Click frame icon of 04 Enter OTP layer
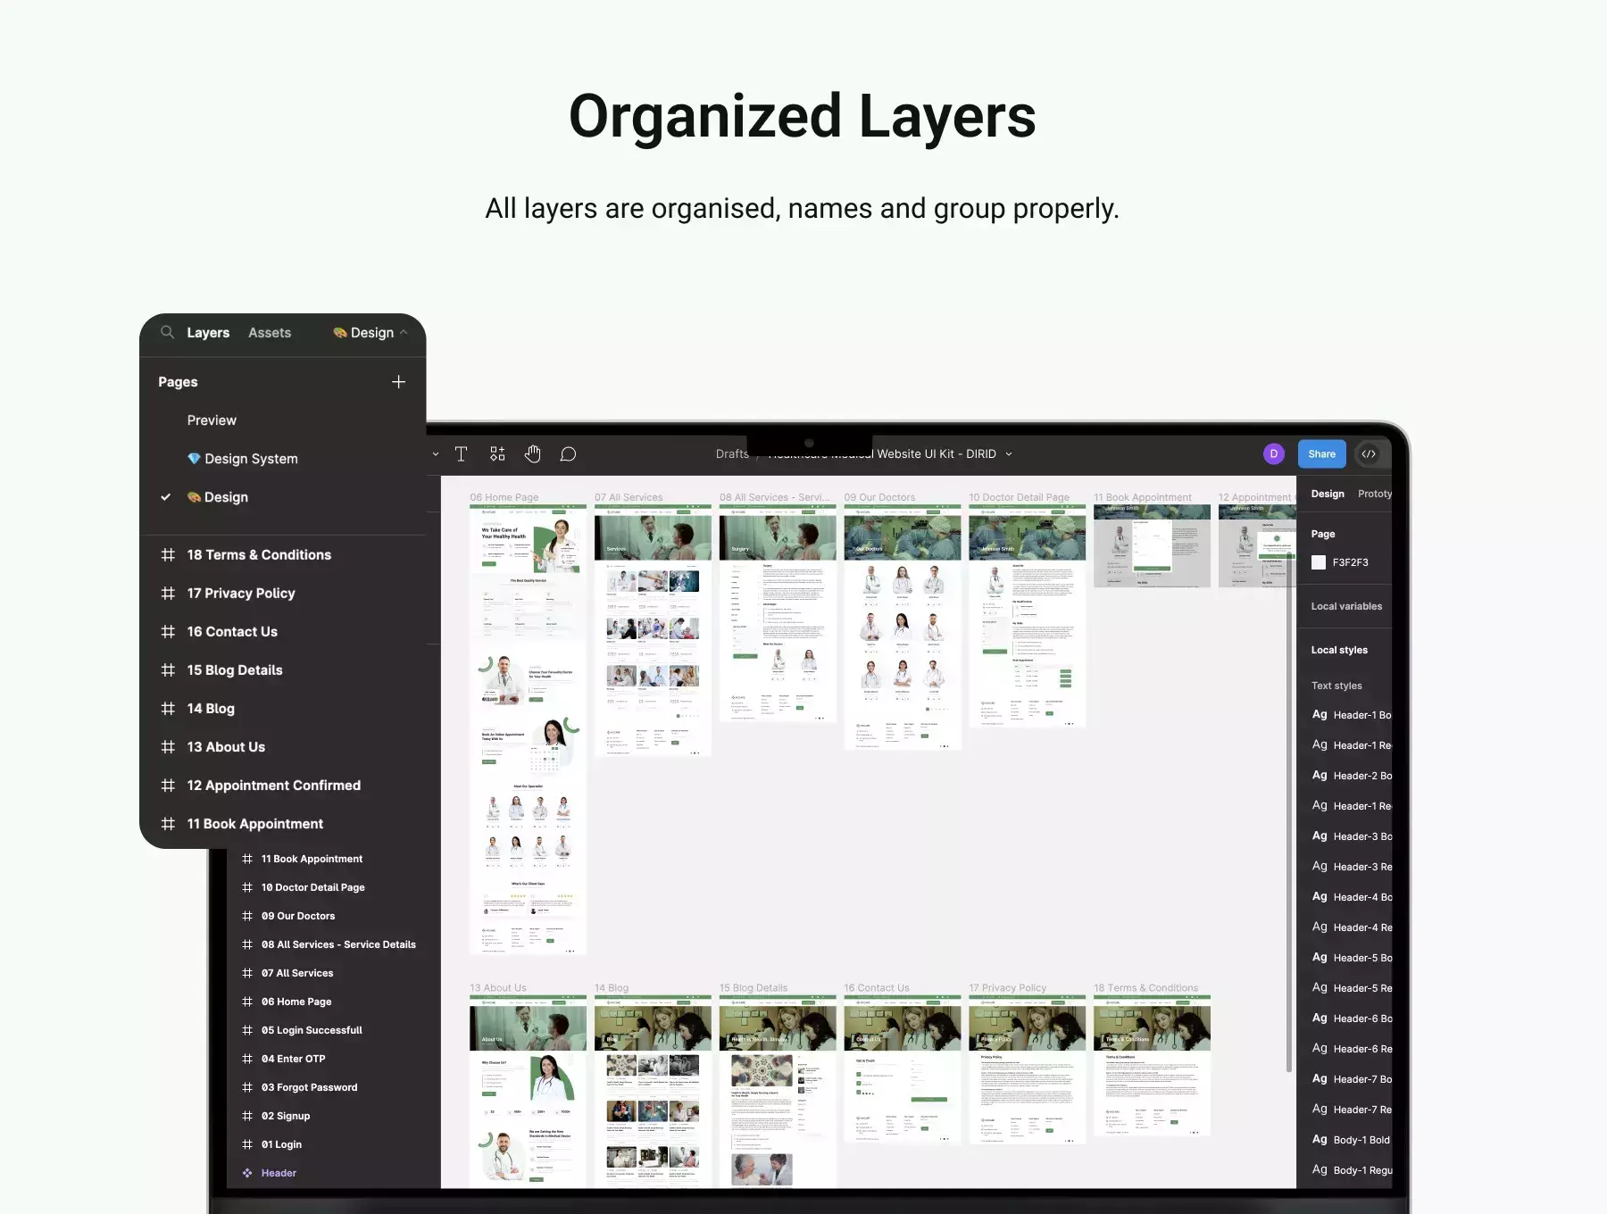Viewport: 1607px width, 1214px height. click(x=247, y=1059)
